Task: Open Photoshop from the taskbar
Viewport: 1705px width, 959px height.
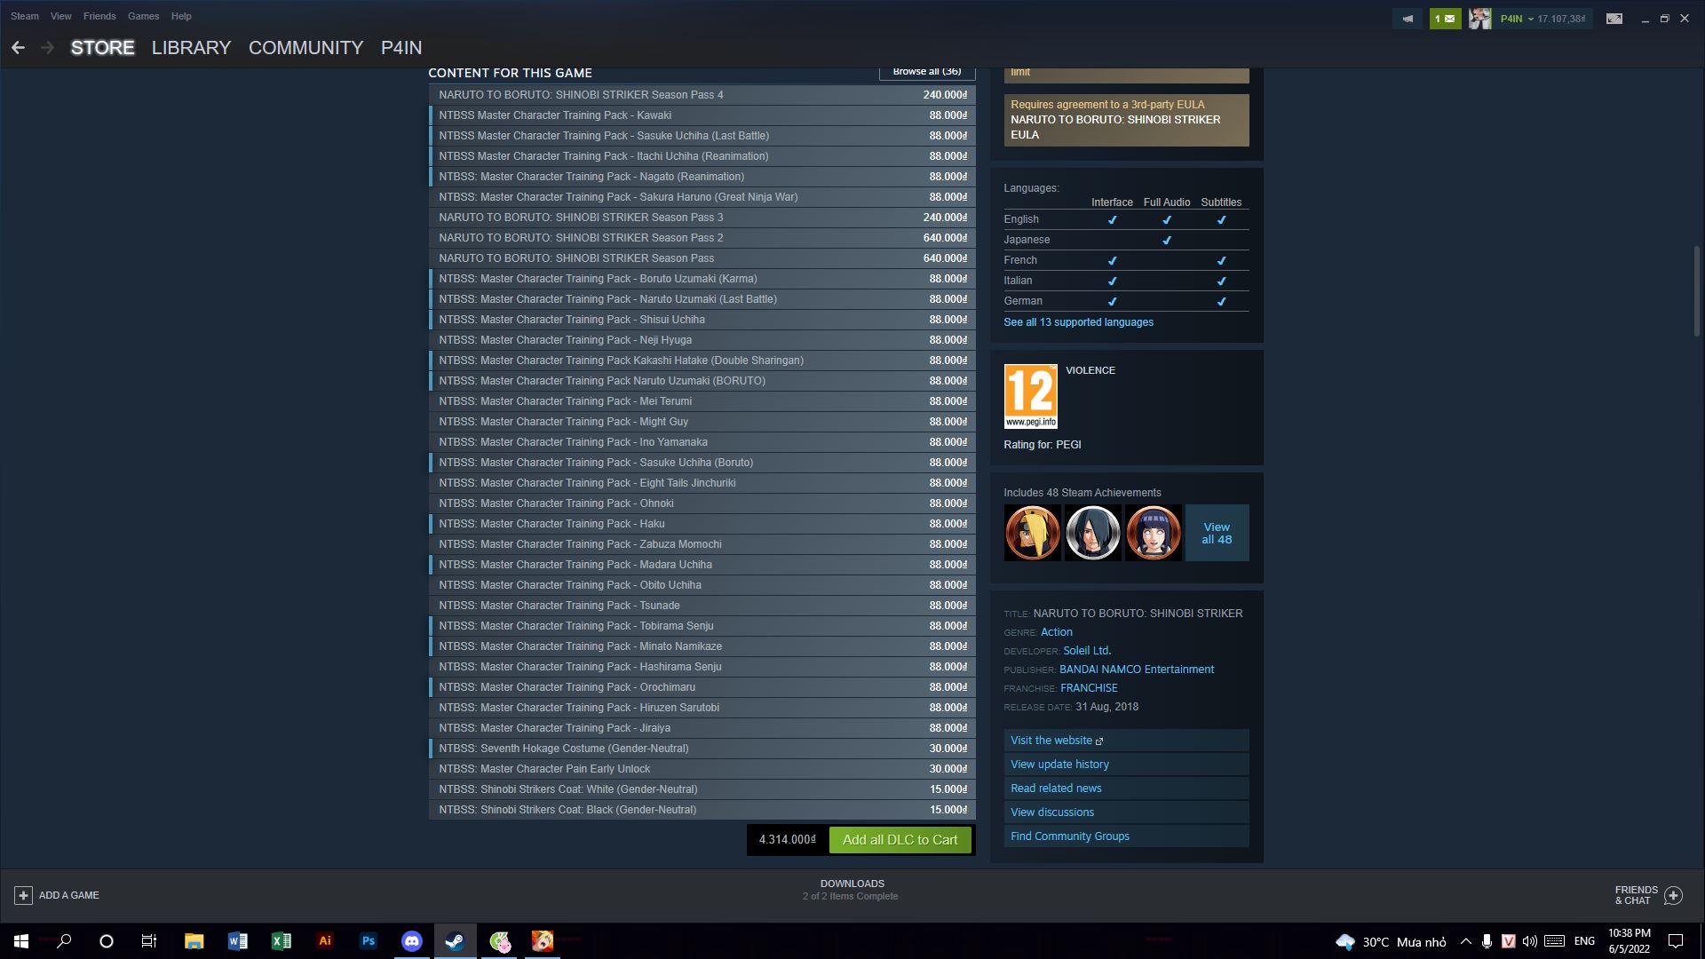Action: [x=368, y=941]
